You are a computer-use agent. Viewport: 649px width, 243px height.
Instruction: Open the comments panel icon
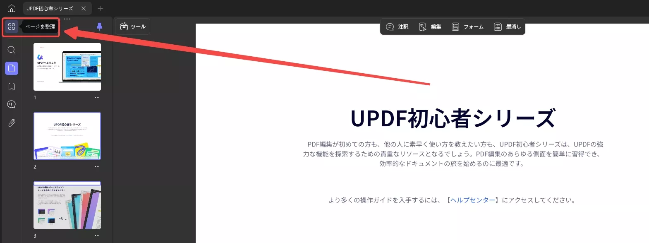coord(12,104)
